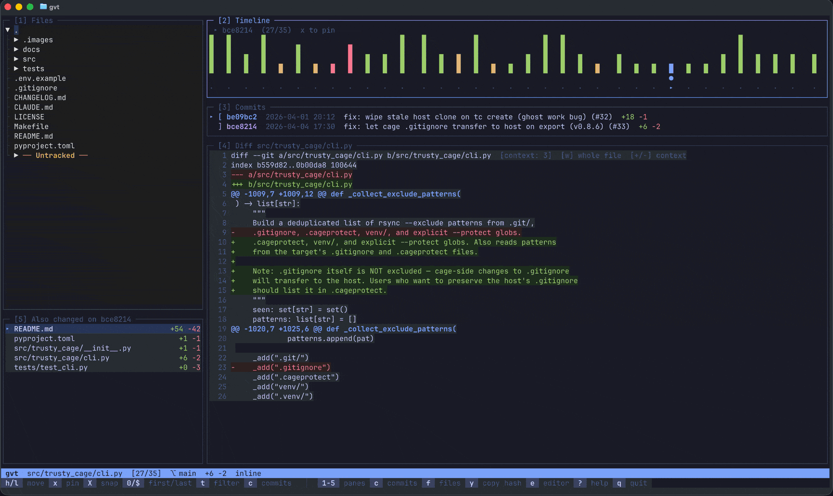Click the t filter key in footer
The image size is (833, 496).
pyautogui.click(x=203, y=483)
